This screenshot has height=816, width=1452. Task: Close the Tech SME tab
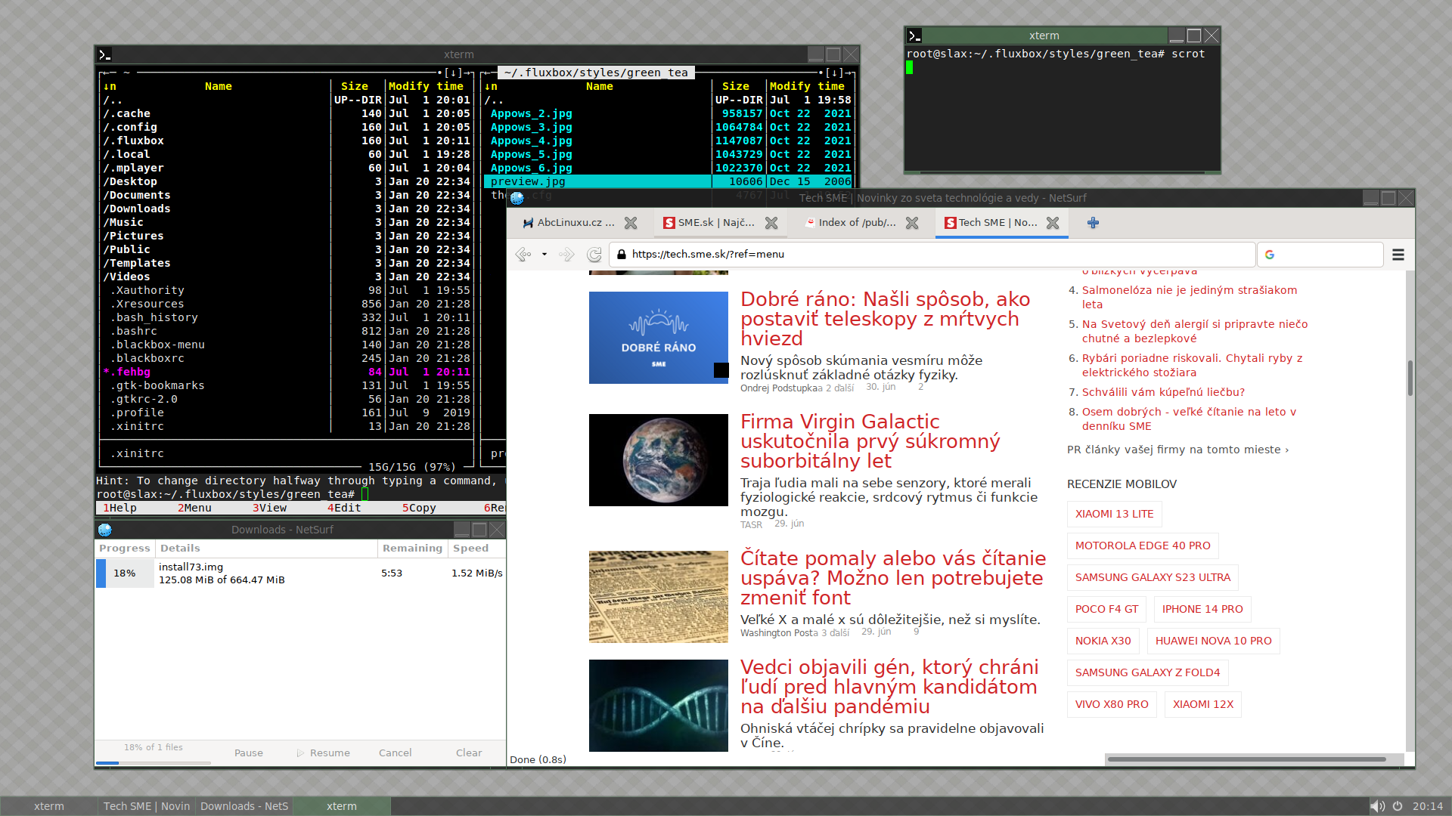[1053, 223]
